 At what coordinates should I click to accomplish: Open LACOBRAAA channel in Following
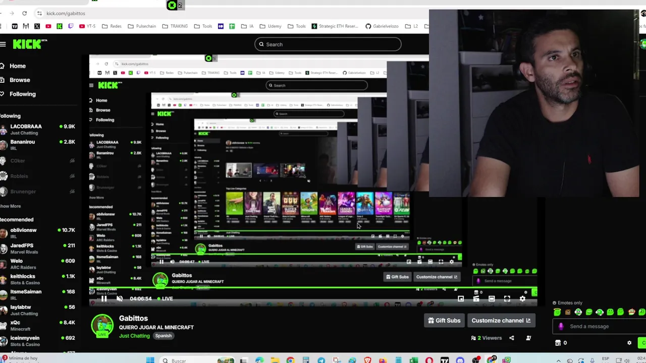[x=38, y=130]
